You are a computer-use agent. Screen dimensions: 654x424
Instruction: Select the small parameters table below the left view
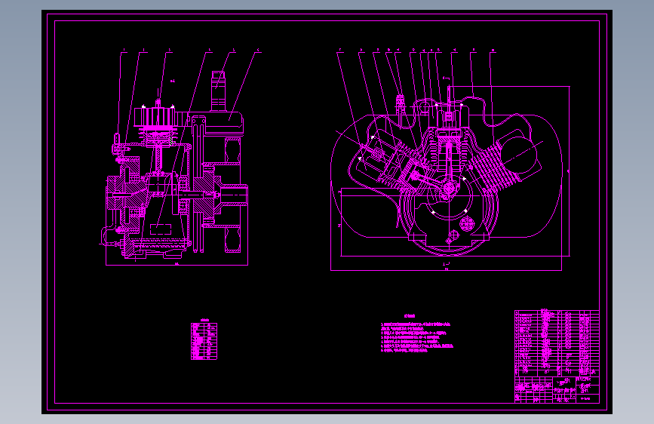click(204, 340)
